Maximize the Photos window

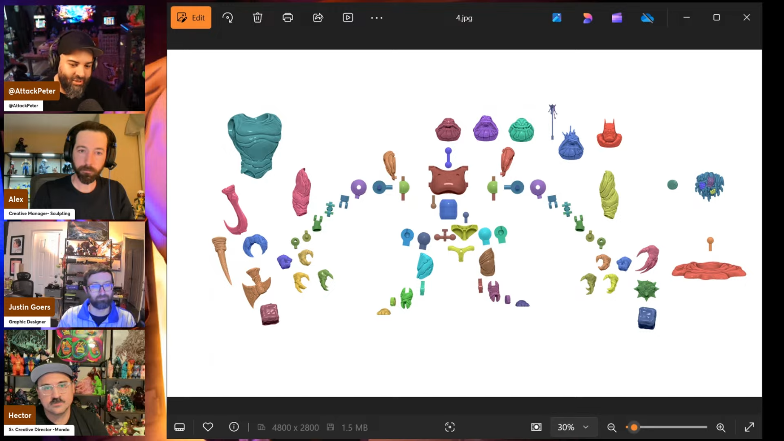(x=717, y=18)
